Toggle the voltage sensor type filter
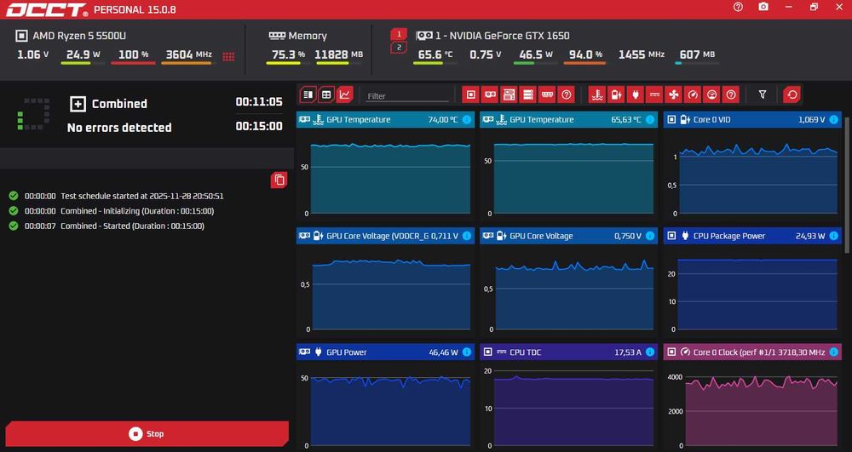This screenshot has width=852, height=452. (x=616, y=95)
